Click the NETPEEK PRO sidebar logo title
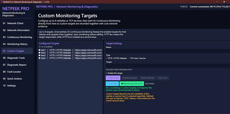Image resolution: width=230 pixels, height=114 pixels. click(16, 9)
